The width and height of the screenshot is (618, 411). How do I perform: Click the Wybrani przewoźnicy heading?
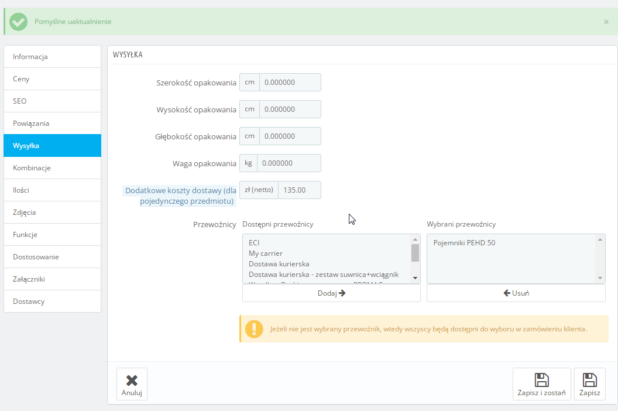click(461, 224)
